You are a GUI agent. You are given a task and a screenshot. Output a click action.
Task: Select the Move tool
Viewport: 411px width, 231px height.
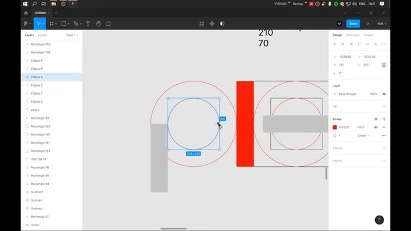(x=39, y=24)
